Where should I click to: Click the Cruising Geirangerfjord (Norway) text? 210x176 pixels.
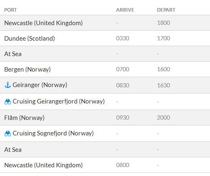click(59, 101)
